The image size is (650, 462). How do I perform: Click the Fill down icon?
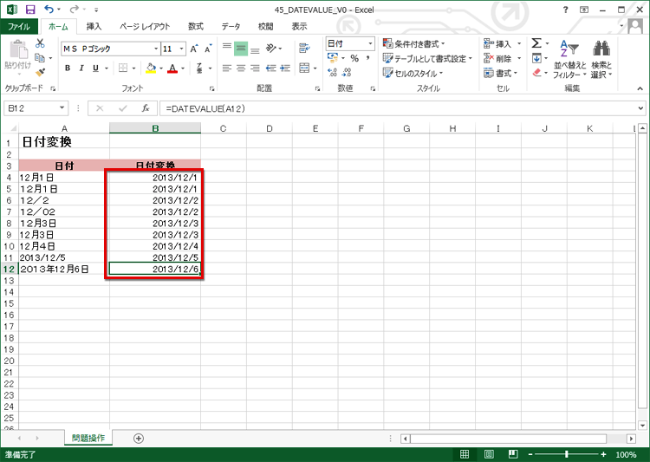[536, 58]
